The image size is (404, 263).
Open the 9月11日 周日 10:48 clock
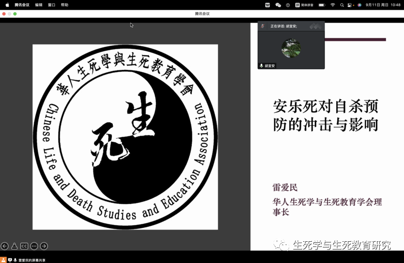[383, 5]
